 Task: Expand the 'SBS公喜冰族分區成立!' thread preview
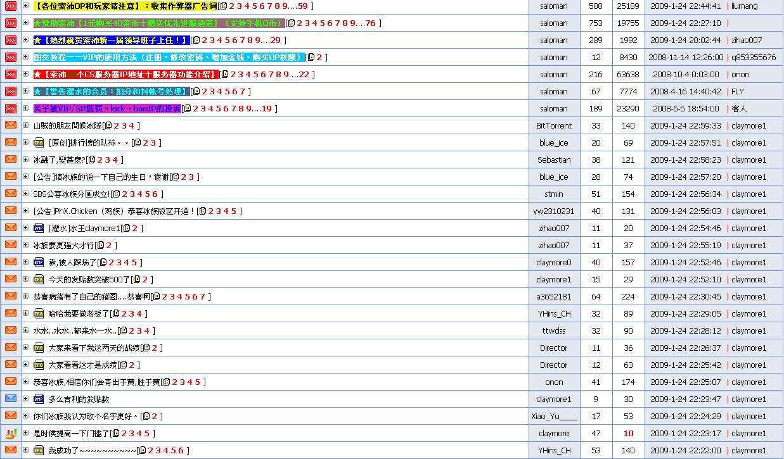tap(26, 194)
